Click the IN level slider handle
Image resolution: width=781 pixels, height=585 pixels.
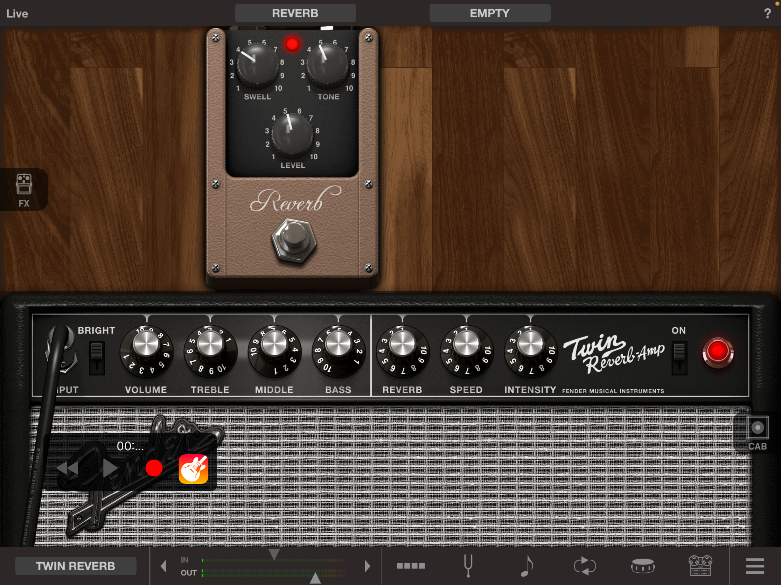[274, 554]
